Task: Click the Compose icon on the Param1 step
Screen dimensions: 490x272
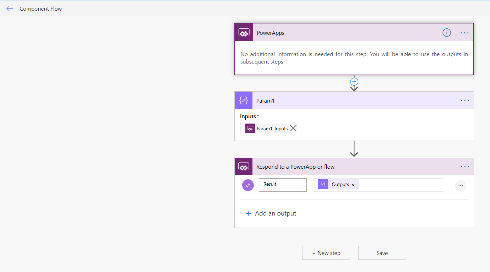Action: coord(243,100)
